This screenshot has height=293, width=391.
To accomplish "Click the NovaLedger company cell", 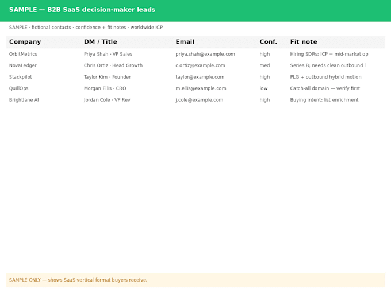I will point(22,65).
